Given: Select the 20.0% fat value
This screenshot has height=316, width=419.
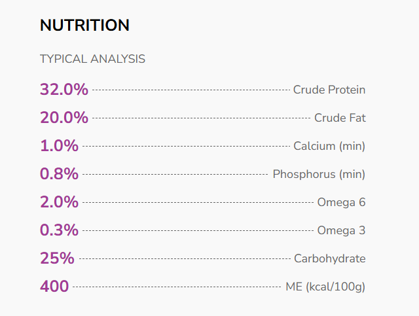Looking at the screenshot, I should coord(64,118).
